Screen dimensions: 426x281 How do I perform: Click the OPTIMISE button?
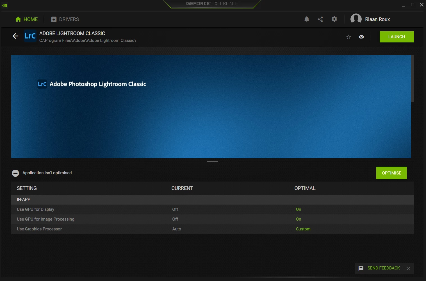[391, 173]
